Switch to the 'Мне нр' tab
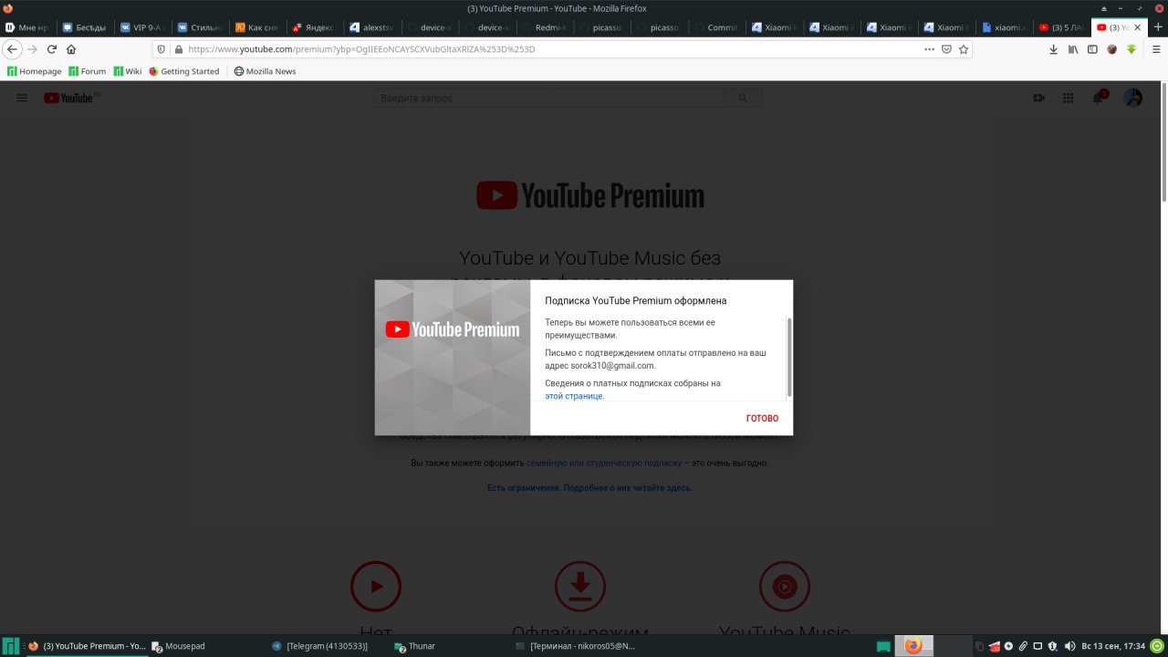The image size is (1168, 657). pos(27,27)
